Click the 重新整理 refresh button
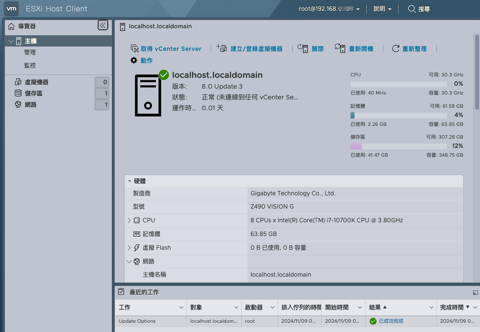Screen dimensions: 480x332 point(414,48)
